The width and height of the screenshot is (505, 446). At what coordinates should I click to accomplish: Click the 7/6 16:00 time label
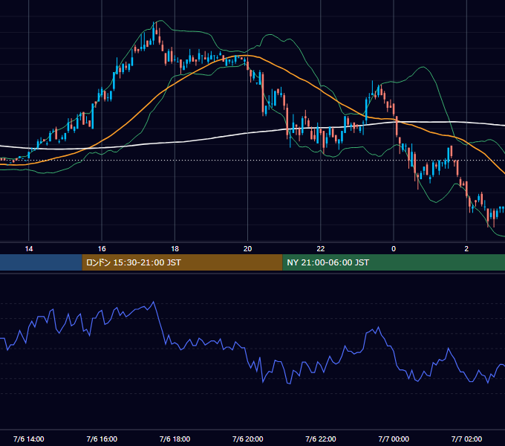click(102, 439)
